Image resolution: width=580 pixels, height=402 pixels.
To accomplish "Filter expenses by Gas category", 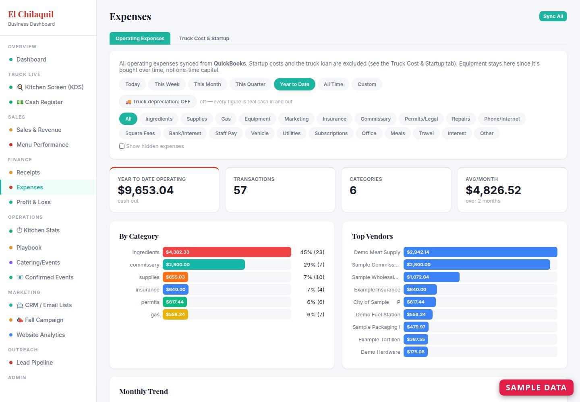I will (226, 119).
